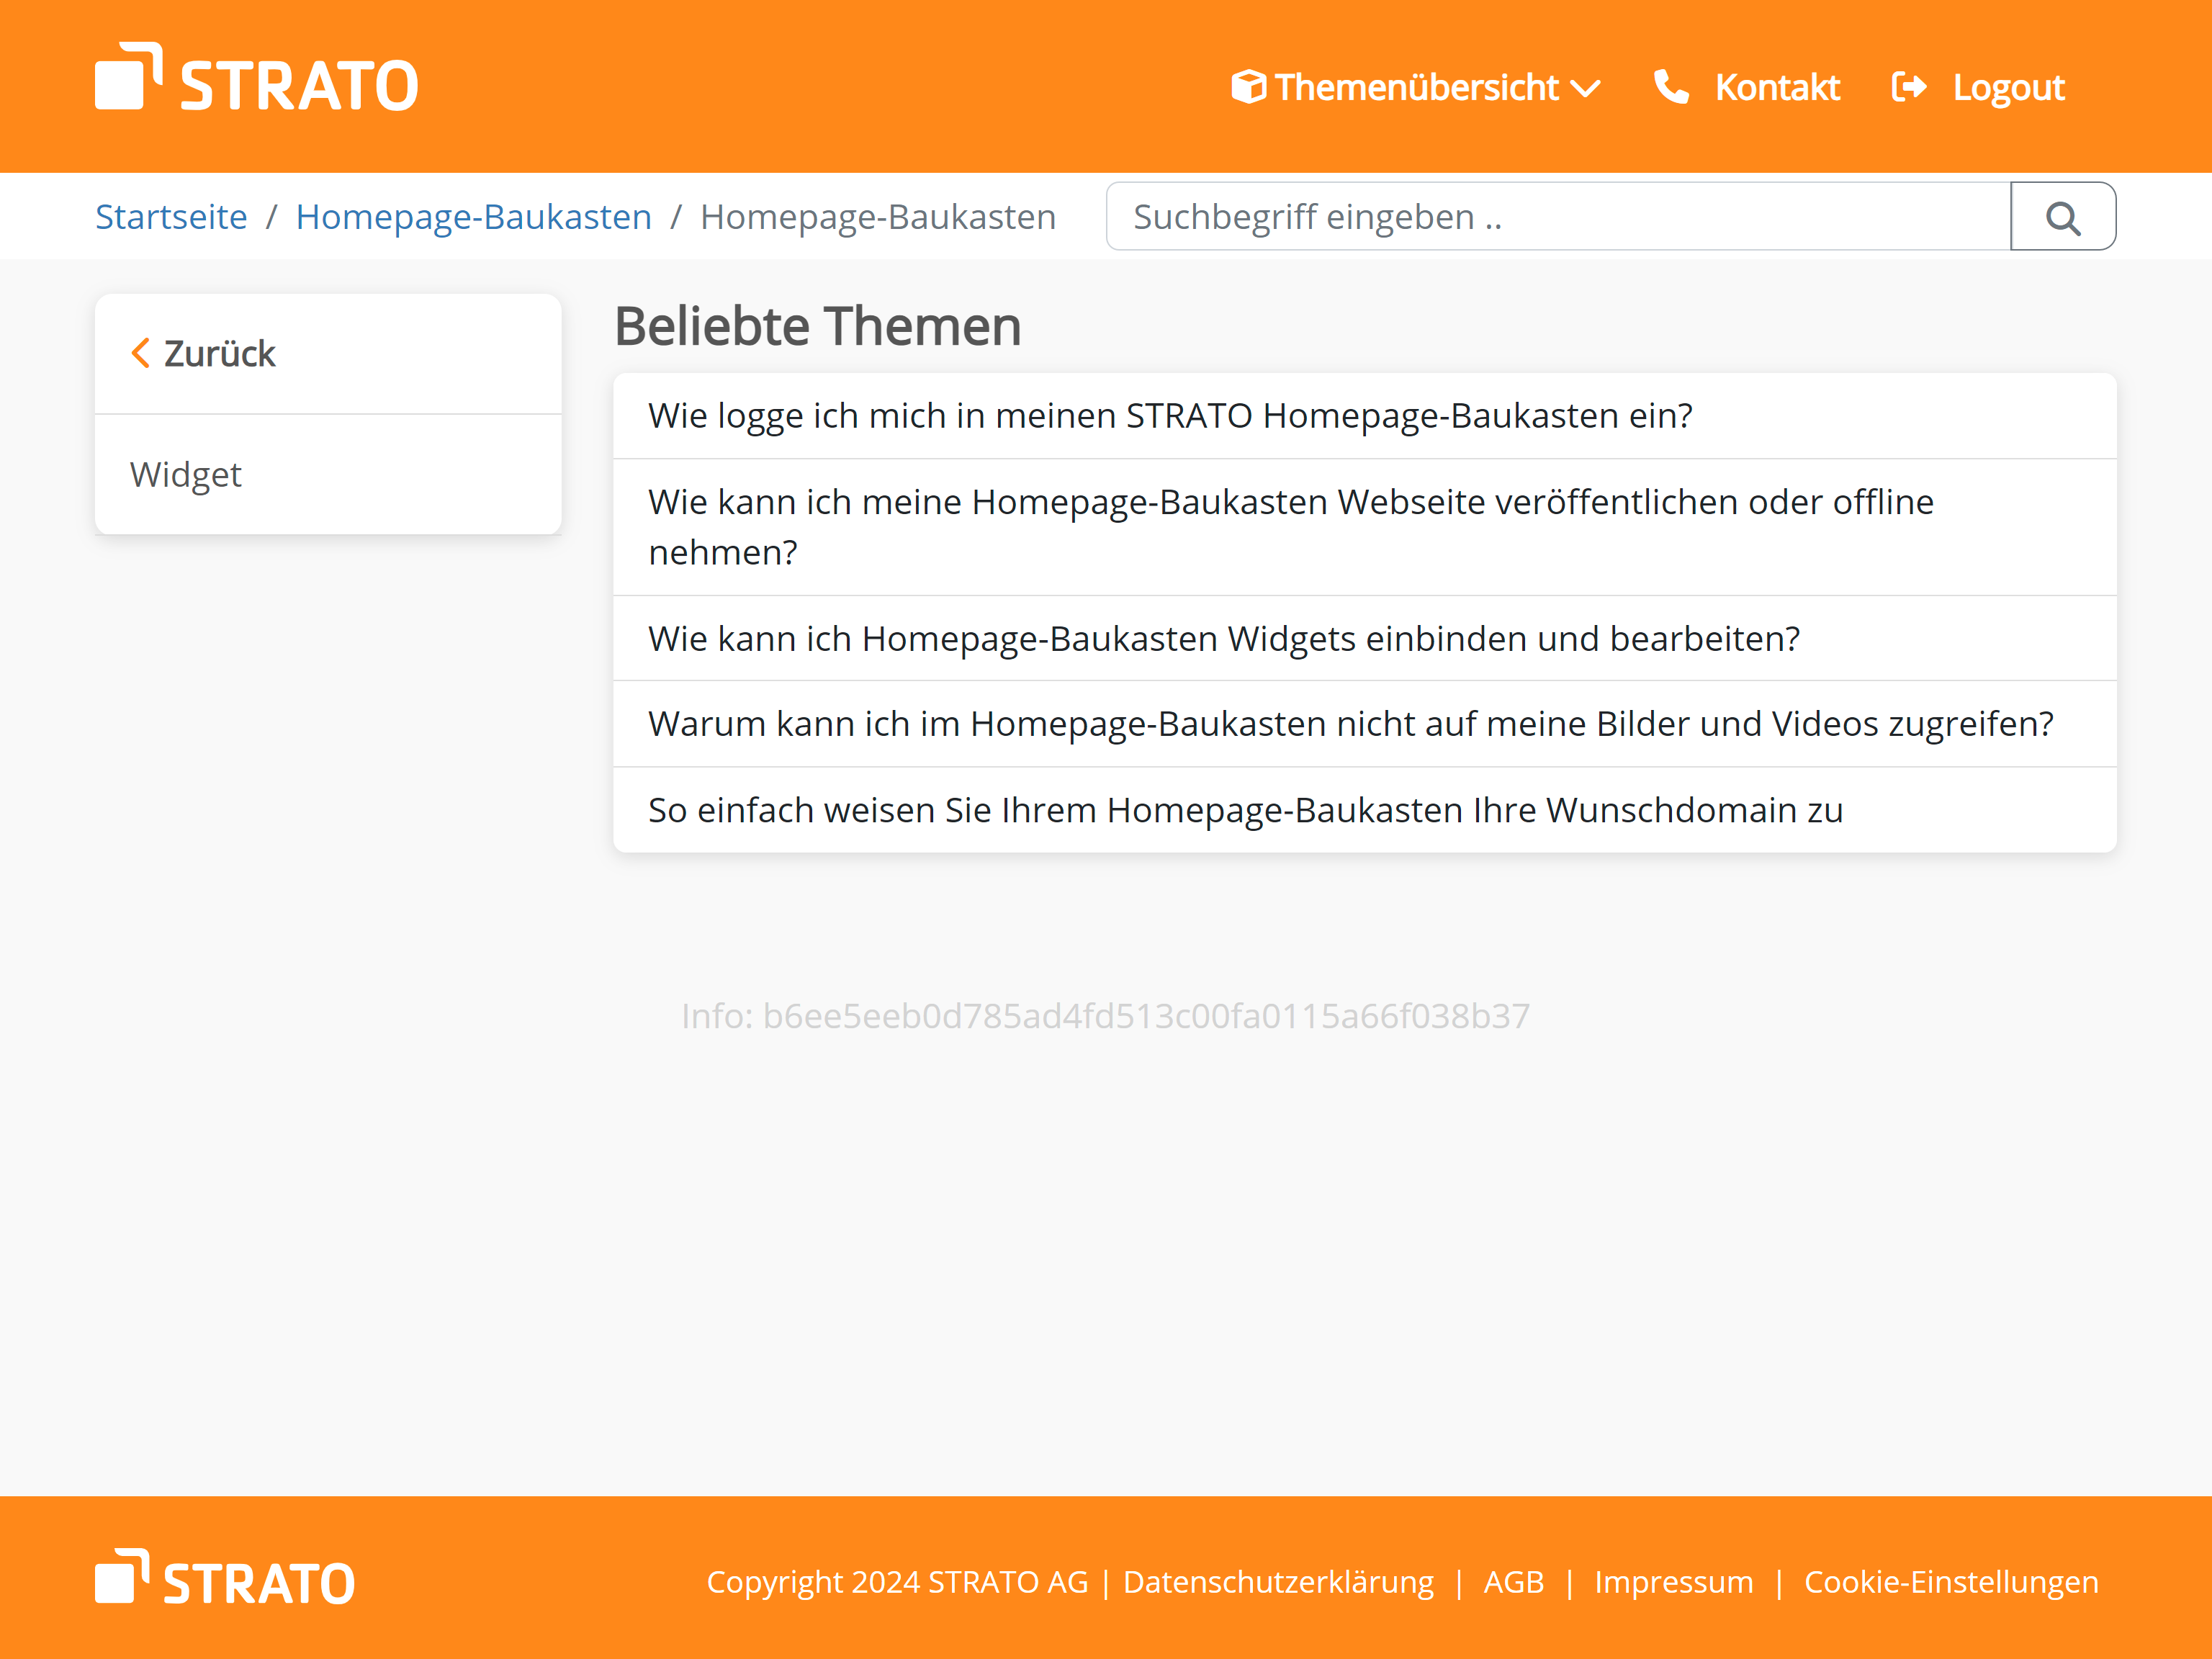This screenshot has height=1659, width=2212.
Task: Click the magnifier search button
Action: [2063, 216]
